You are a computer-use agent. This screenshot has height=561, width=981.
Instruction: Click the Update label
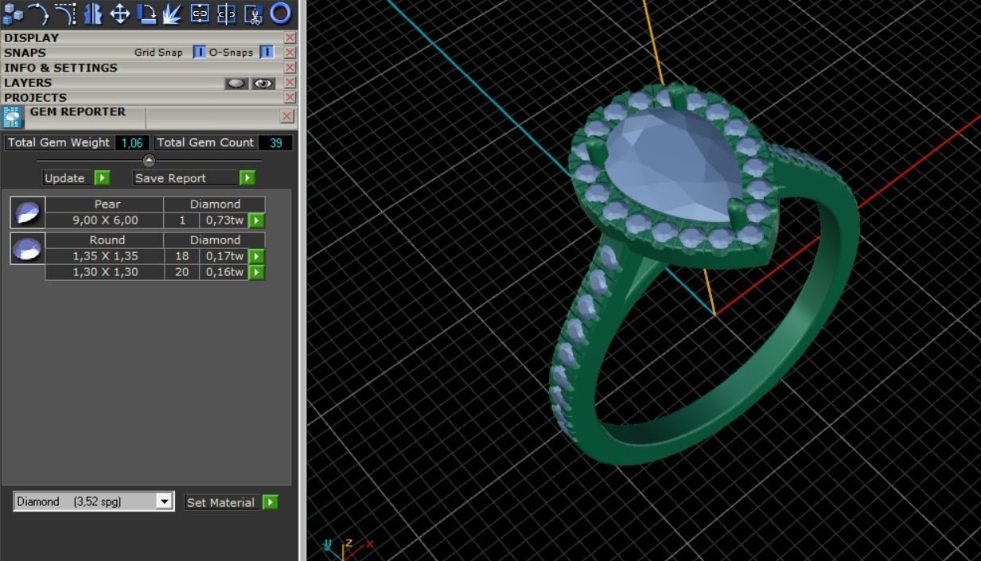[64, 178]
